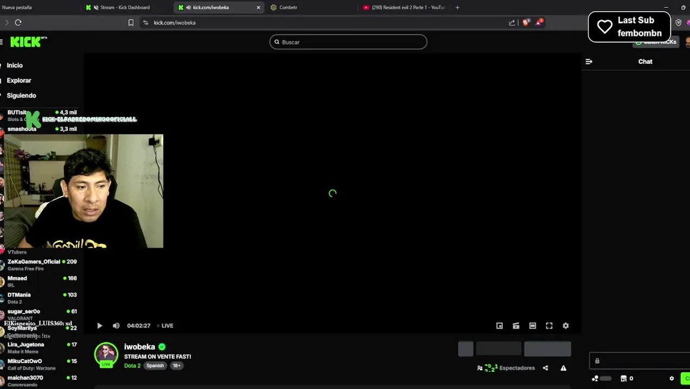Screen dimensions: 690x389
Task: Click the 18+ tag badge
Action: [x=176, y=366]
